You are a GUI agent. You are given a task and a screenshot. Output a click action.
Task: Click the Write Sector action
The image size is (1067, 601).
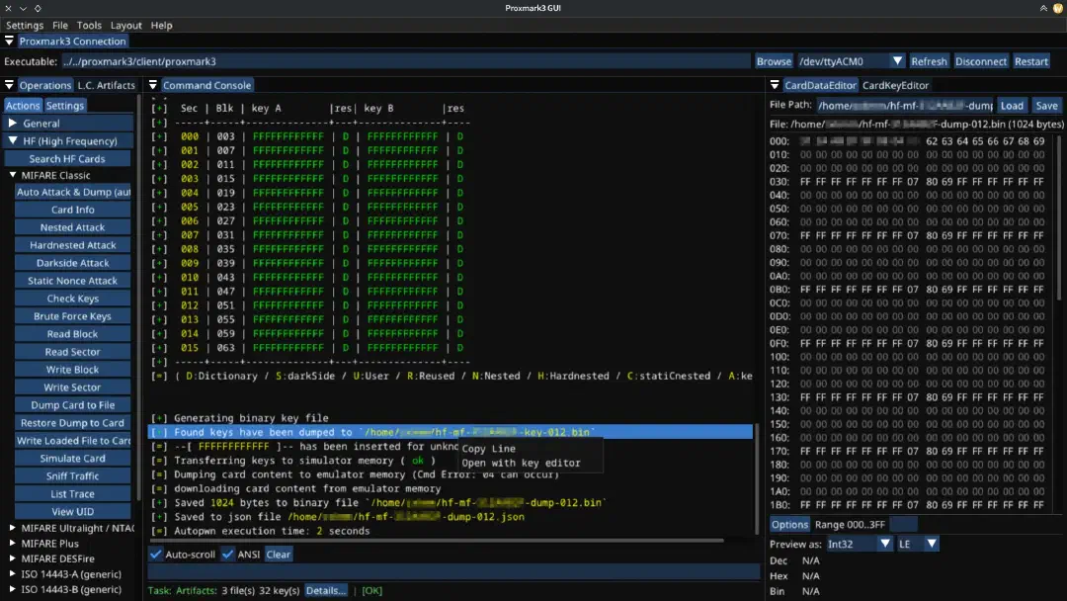[73, 387]
